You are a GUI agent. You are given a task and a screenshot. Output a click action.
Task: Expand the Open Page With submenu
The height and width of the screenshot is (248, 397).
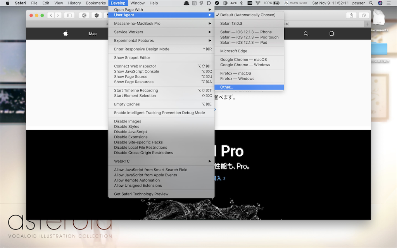[161, 10]
